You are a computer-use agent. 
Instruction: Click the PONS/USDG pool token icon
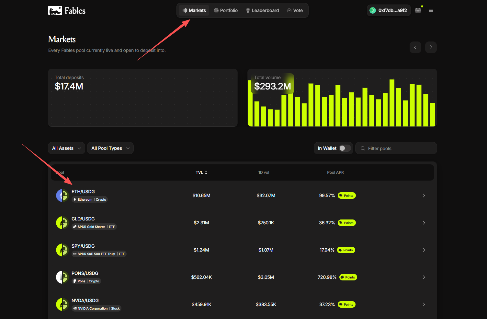click(62, 277)
